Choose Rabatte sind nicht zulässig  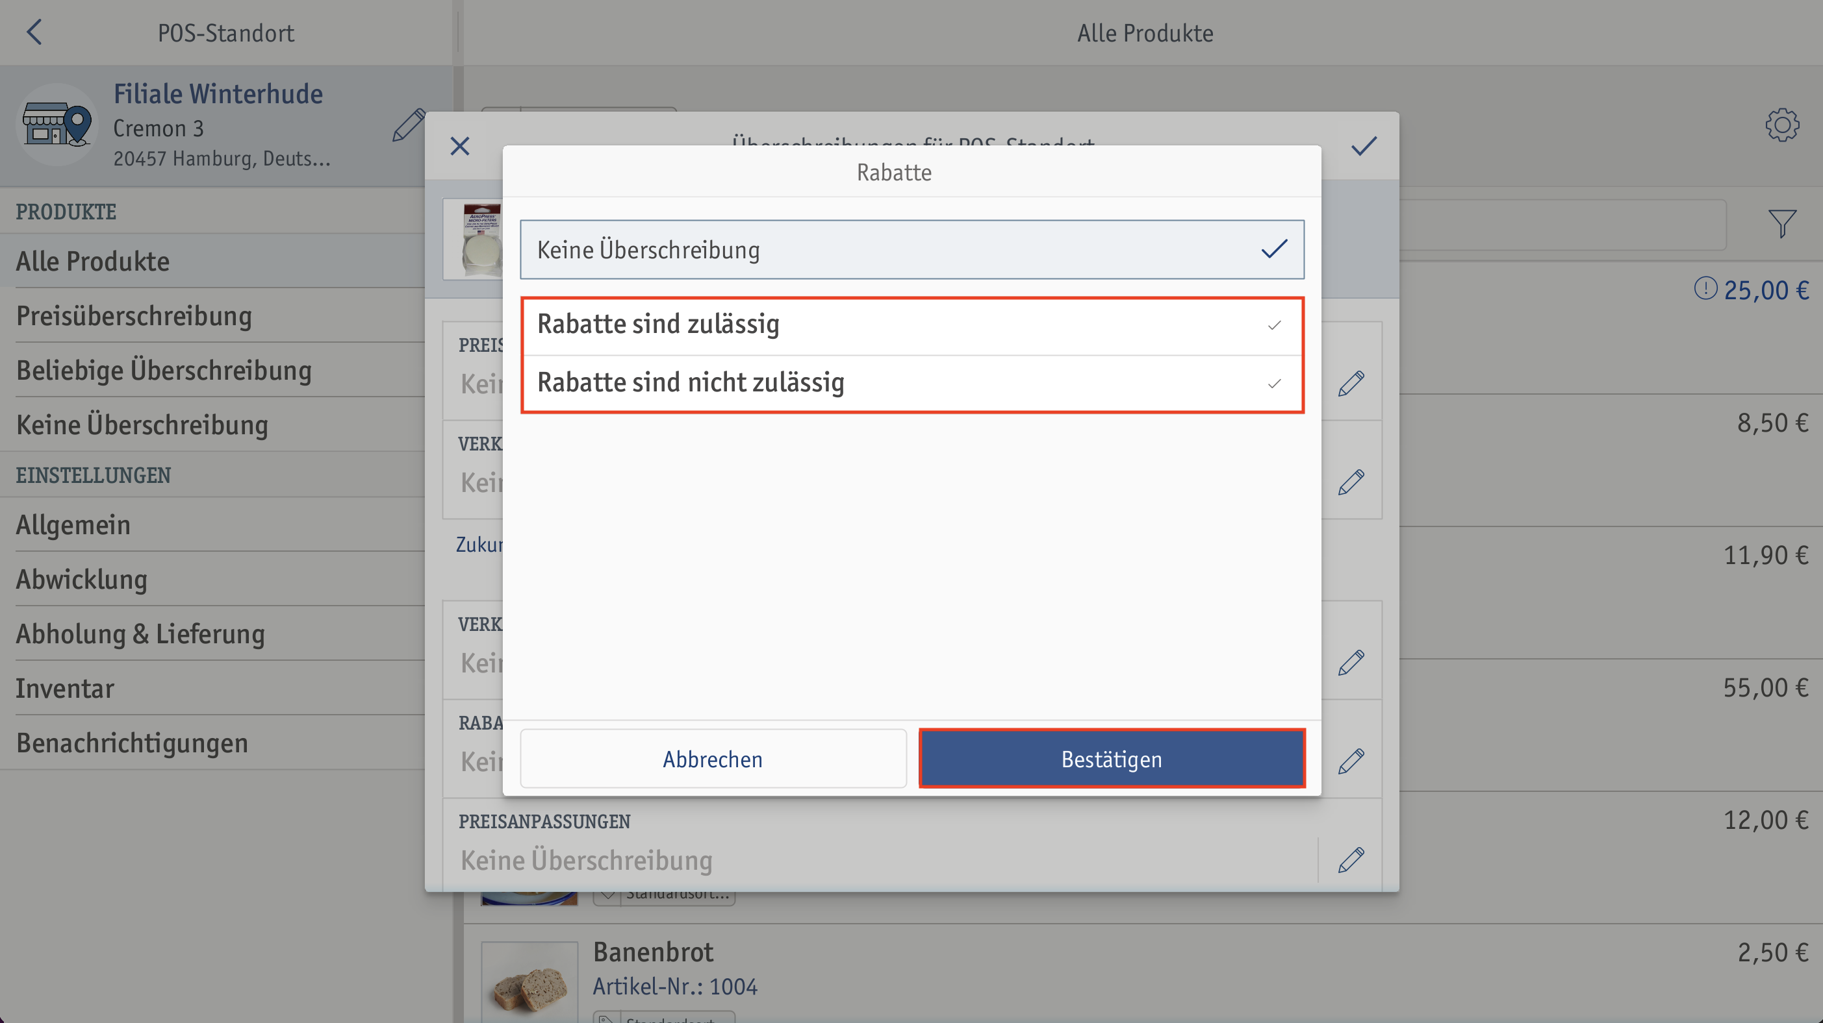[911, 383]
